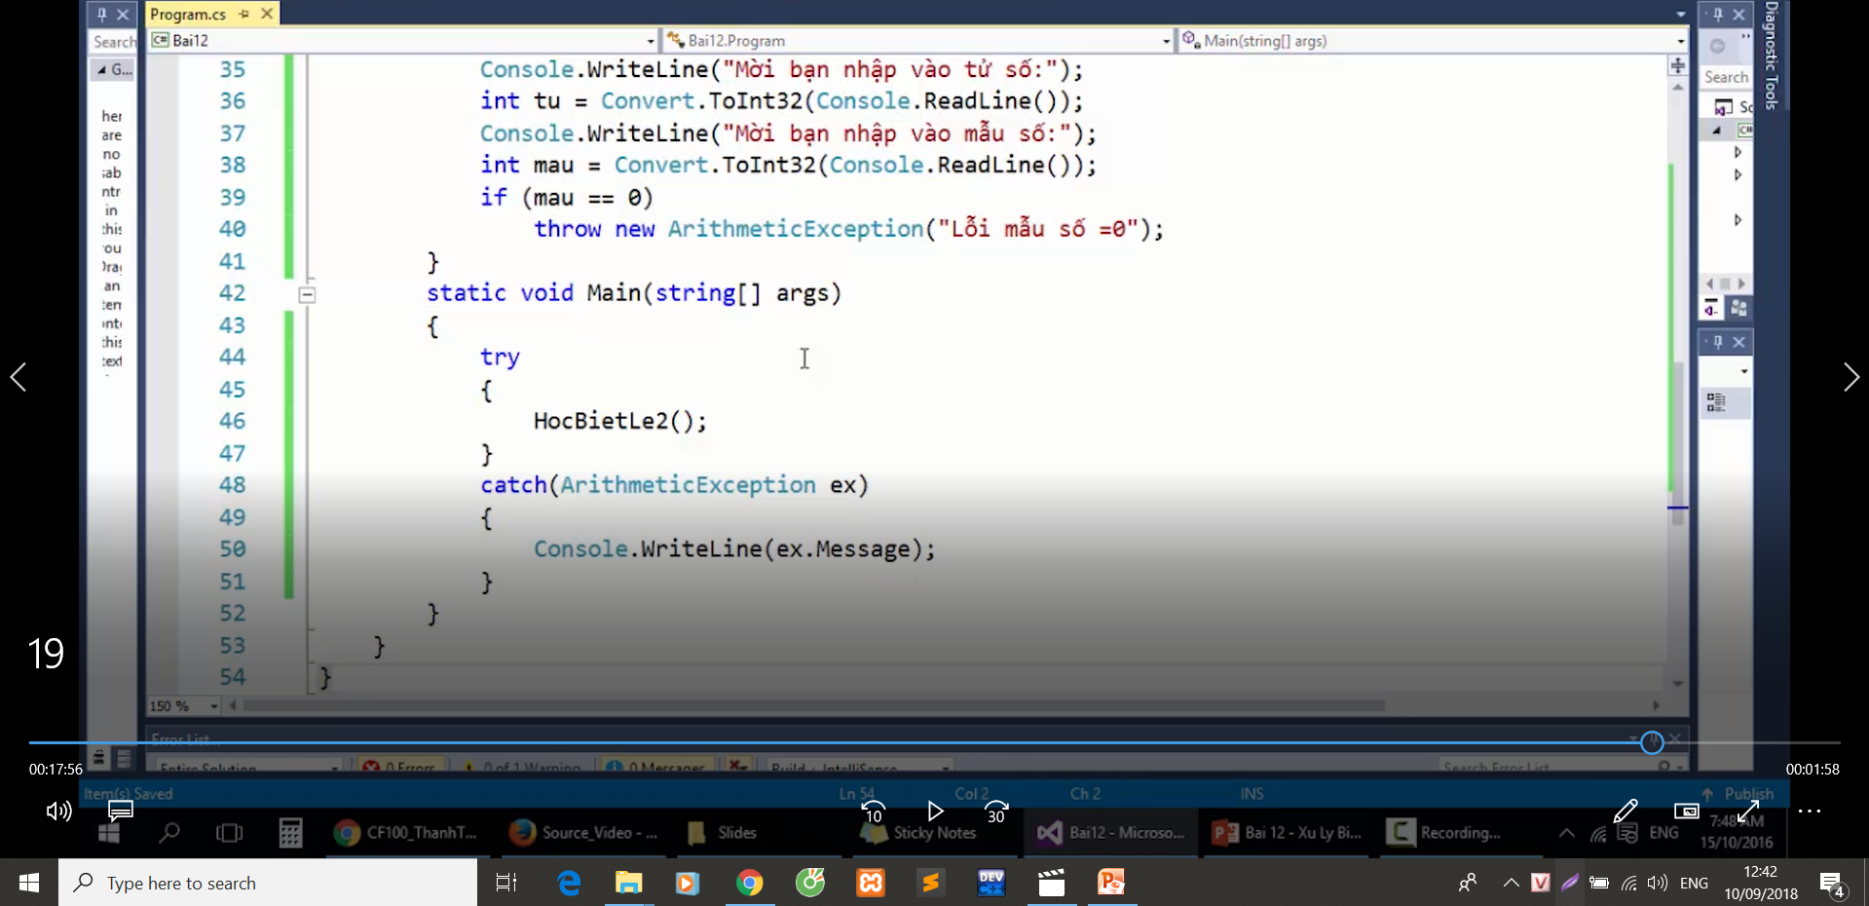
Task: Select the 'Recording...' taskbar item
Action: click(x=1444, y=833)
